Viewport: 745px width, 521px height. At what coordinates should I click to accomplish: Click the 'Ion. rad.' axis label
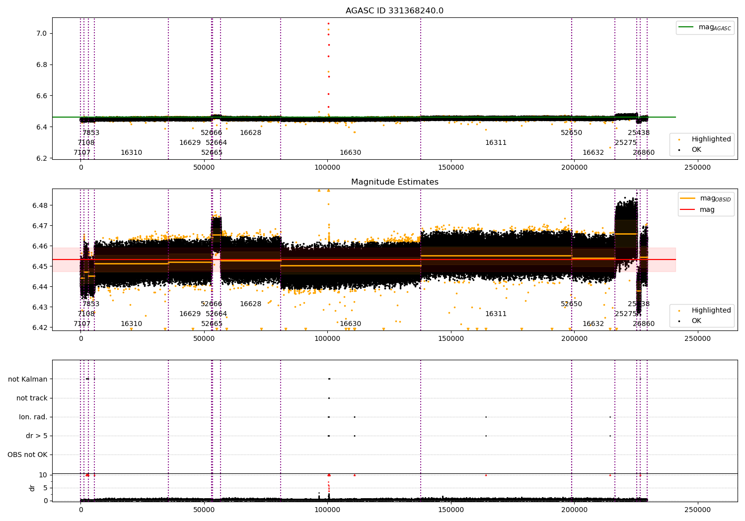coord(33,417)
